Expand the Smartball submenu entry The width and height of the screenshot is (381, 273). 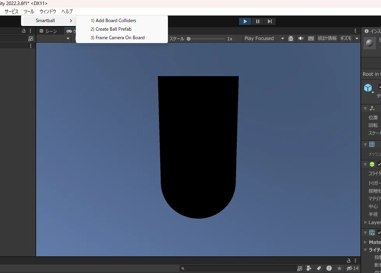49,21
